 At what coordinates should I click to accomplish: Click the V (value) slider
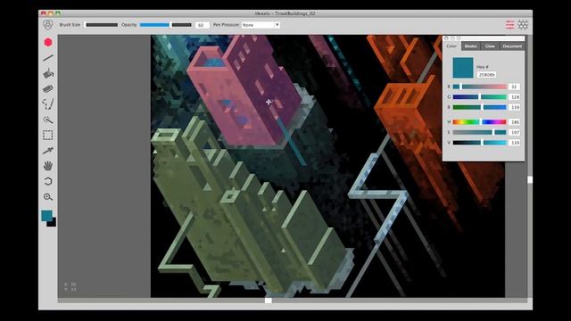(480, 143)
